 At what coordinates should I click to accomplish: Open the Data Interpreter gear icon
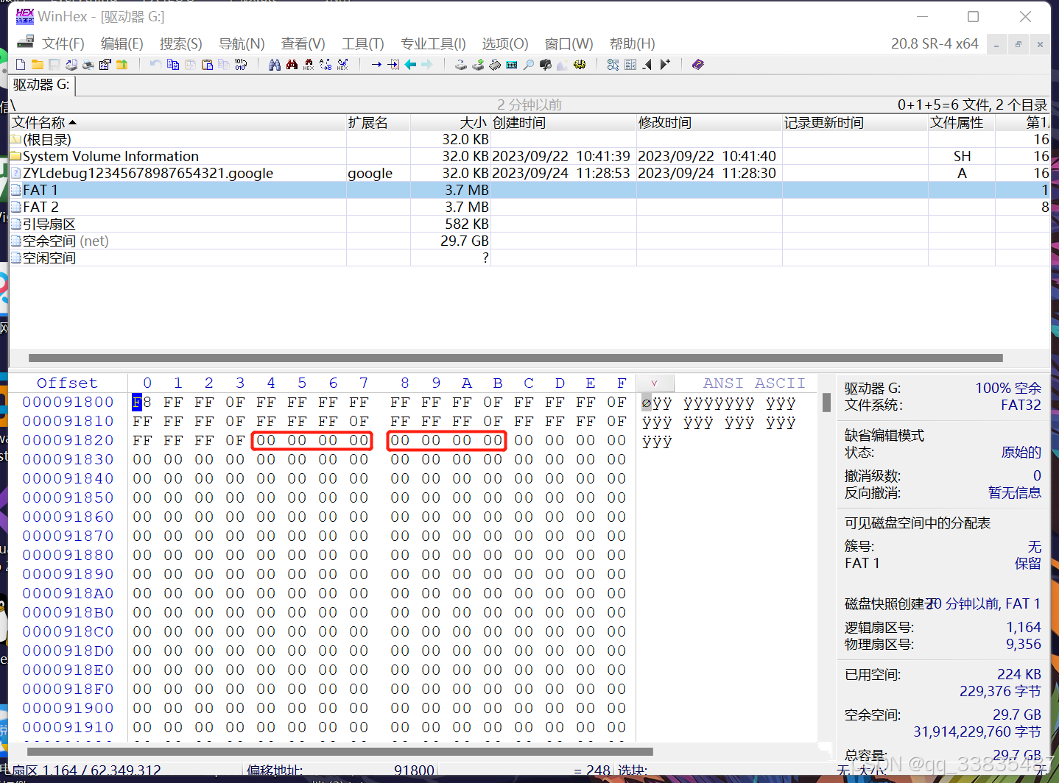click(x=580, y=65)
